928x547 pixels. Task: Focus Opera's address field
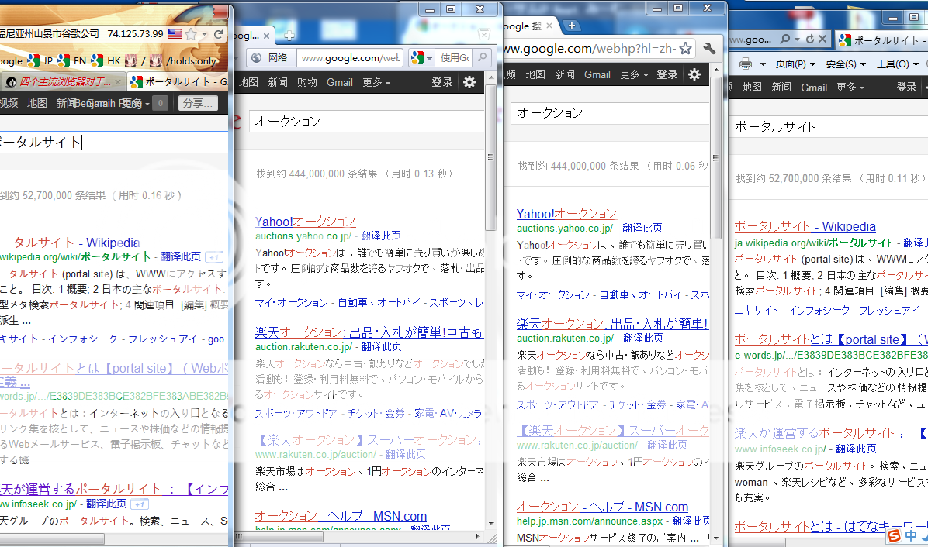click(x=350, y=58)
